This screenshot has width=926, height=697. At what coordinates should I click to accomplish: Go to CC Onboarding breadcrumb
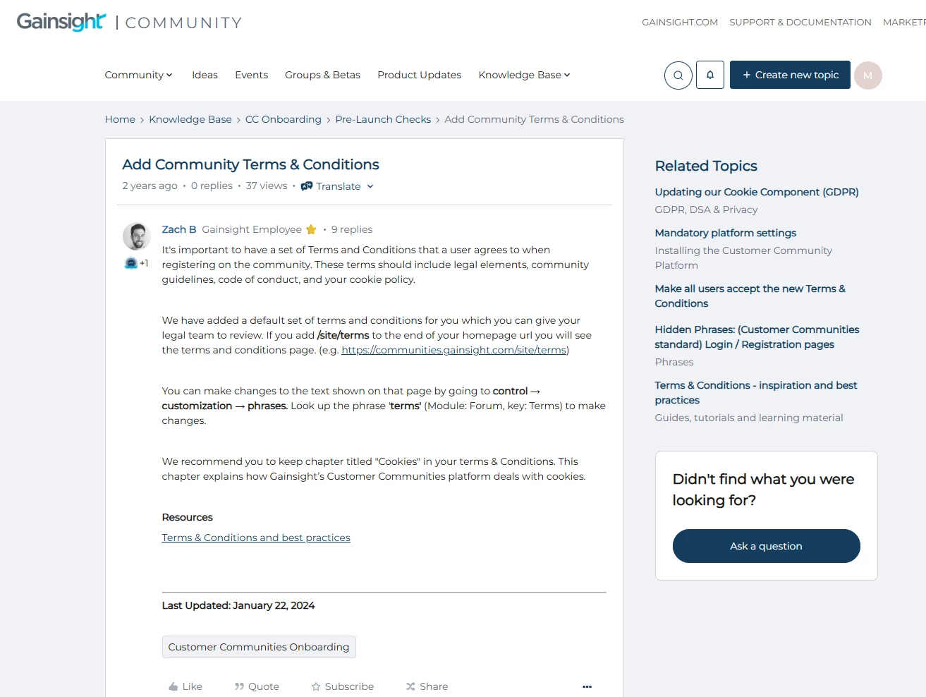click(284, 119)
